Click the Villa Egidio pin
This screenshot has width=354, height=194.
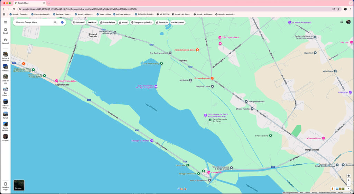click(x=350, y=92)
